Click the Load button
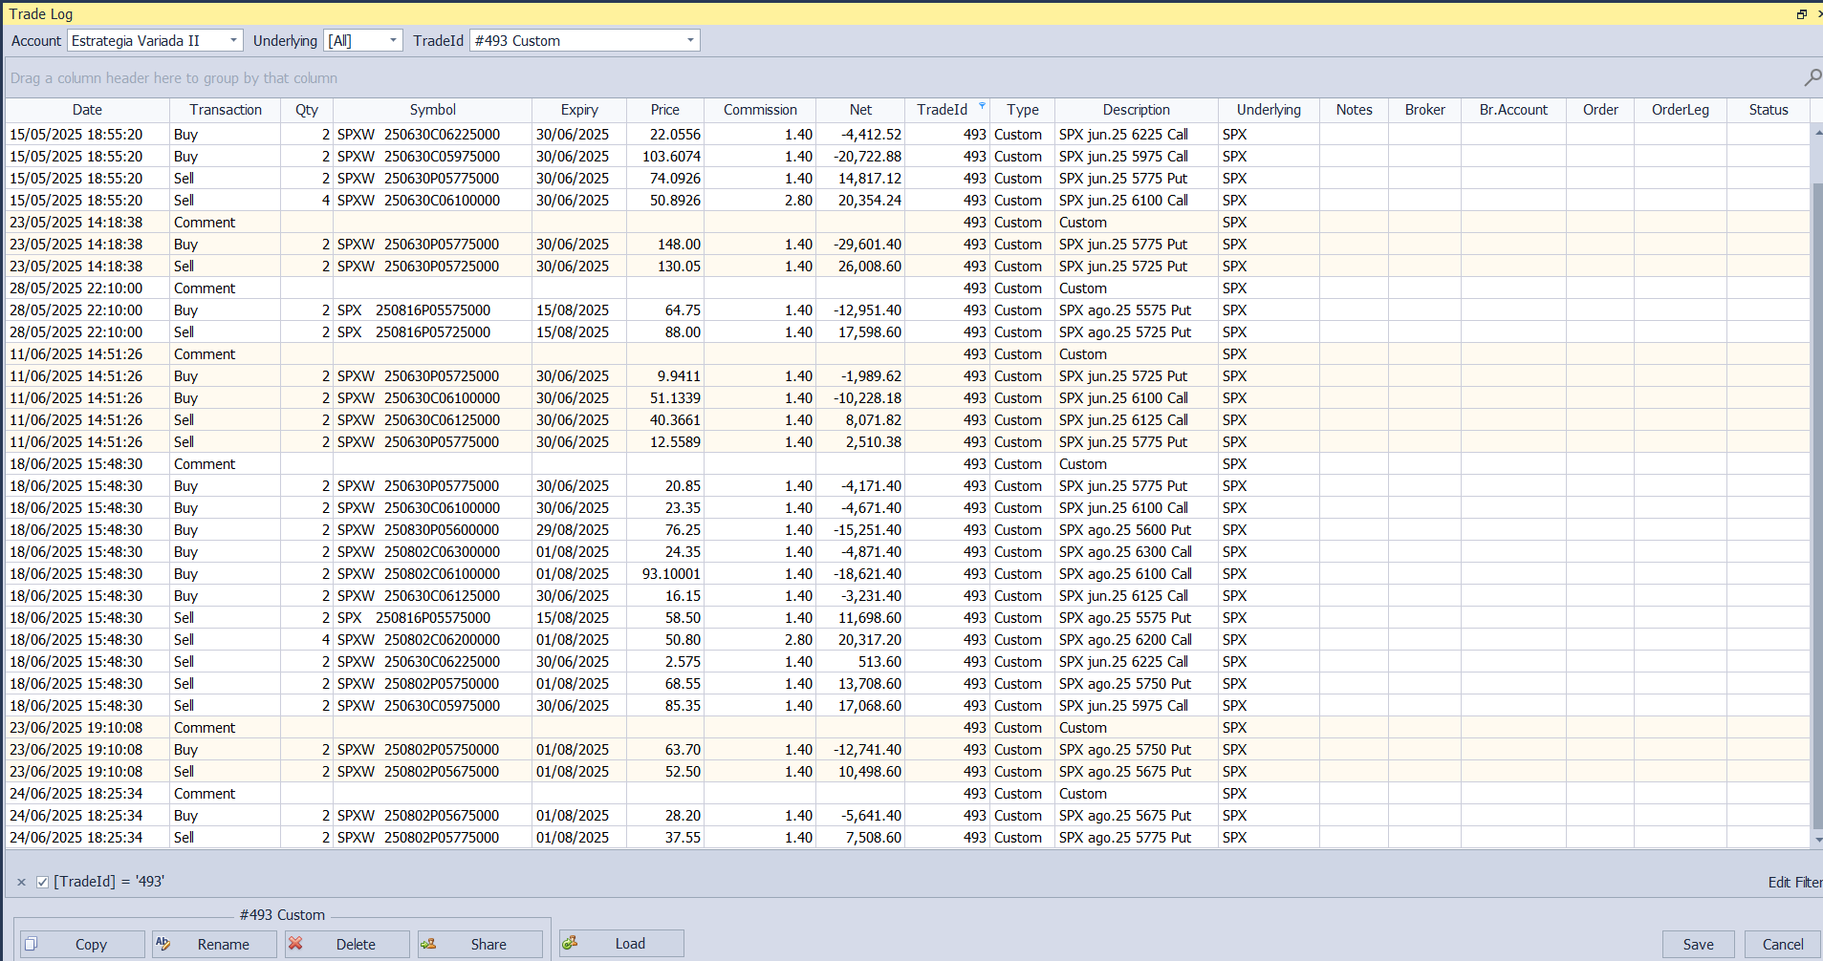Viewport: 1823px width, 961px height. click(621, 943)
